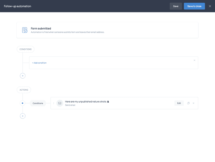Delete the send email action
The height and width of the screenshot is (162, 215).
click(193, 103)
